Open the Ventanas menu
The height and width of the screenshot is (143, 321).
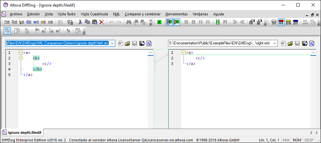[x=200, y=14]
